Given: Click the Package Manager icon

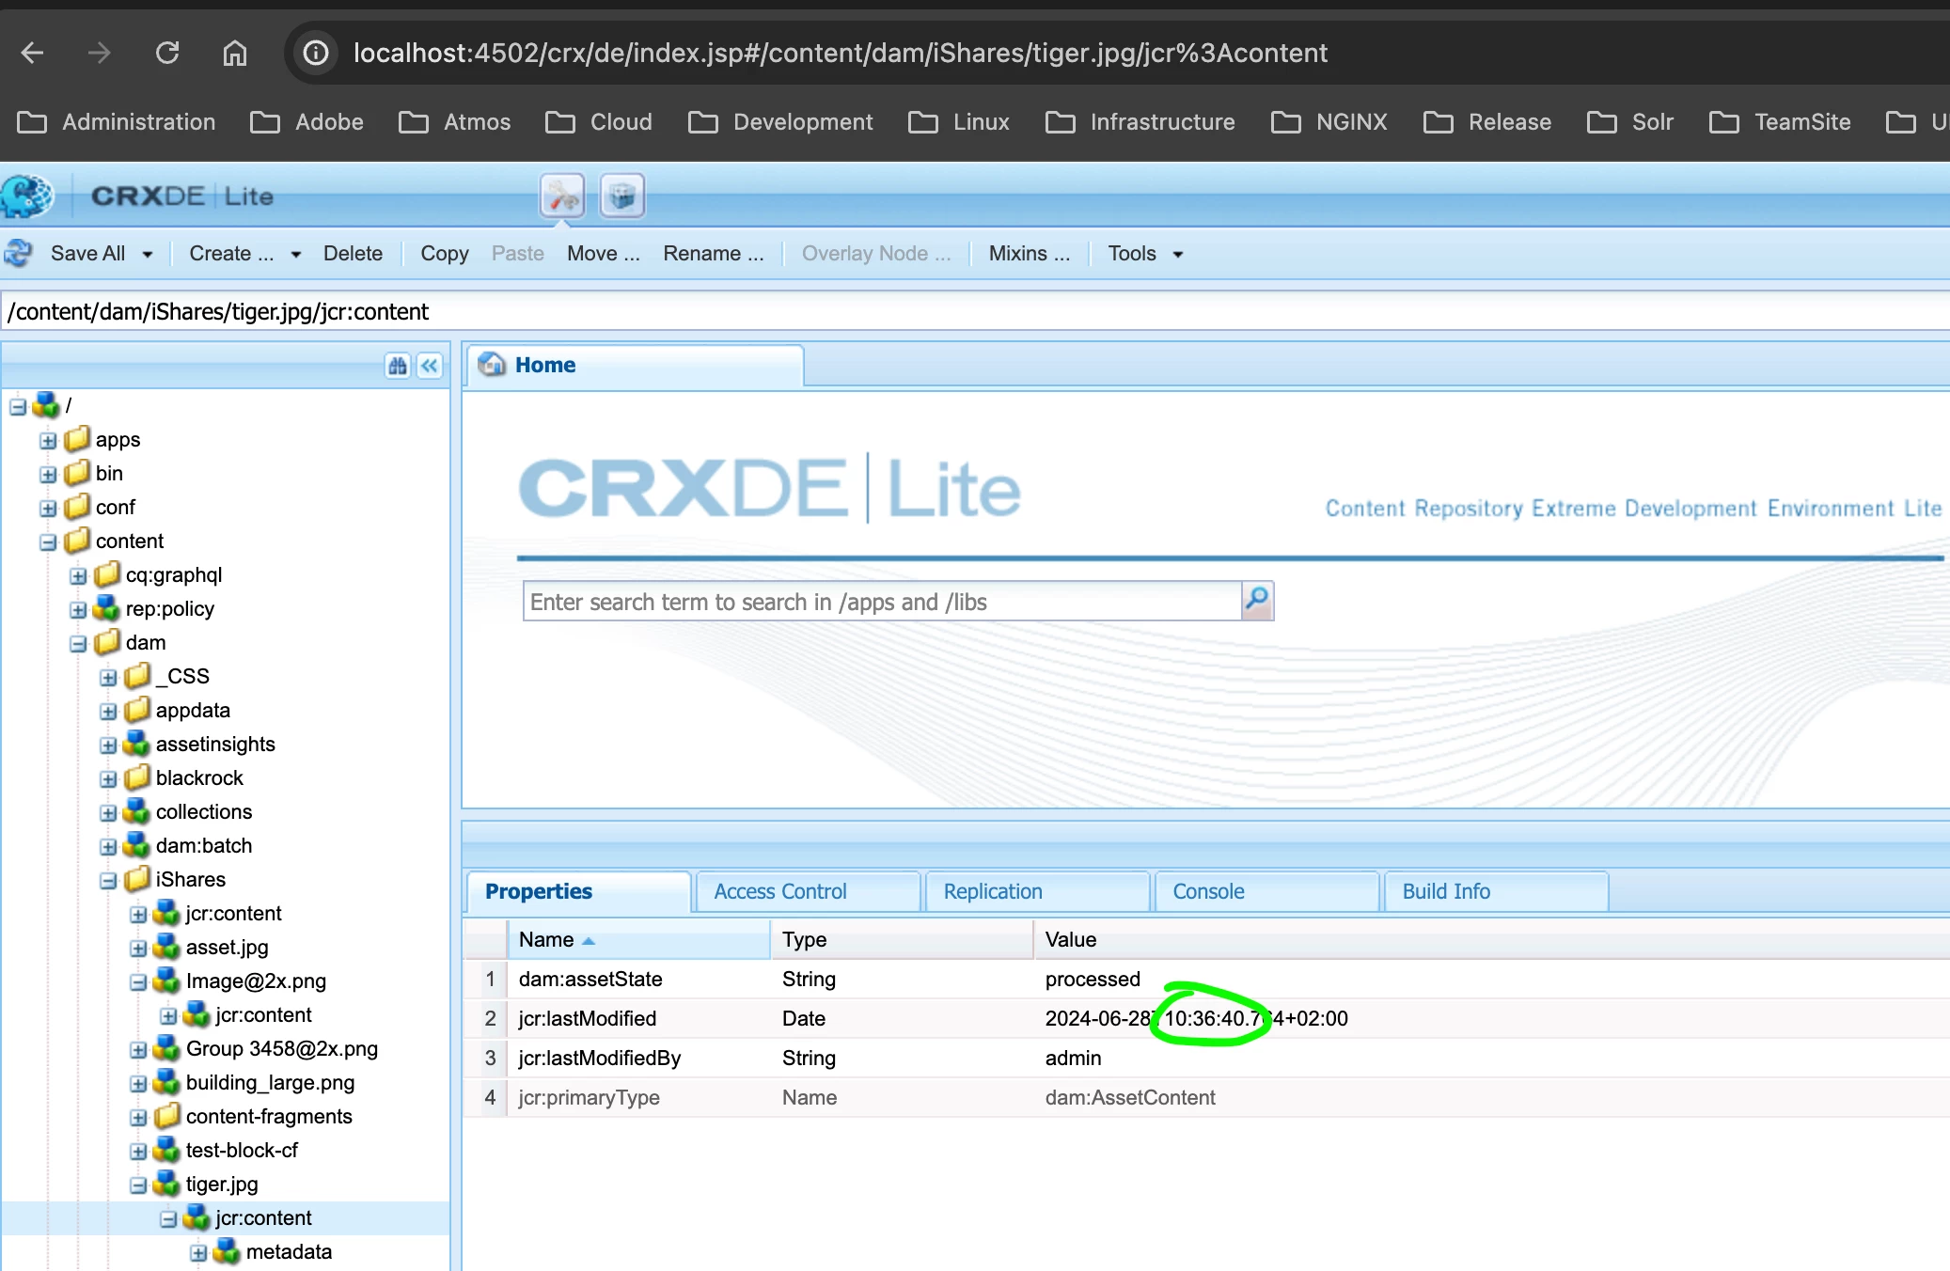Looking at the screenshot, I should [x=621, y=196].
